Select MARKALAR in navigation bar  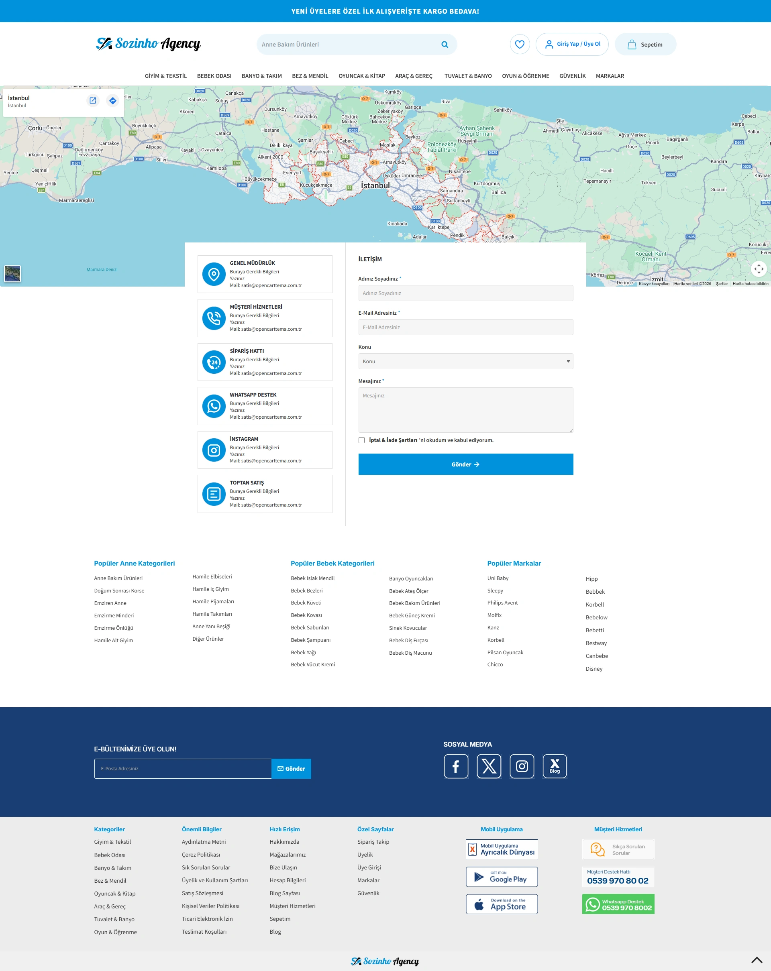609,75
